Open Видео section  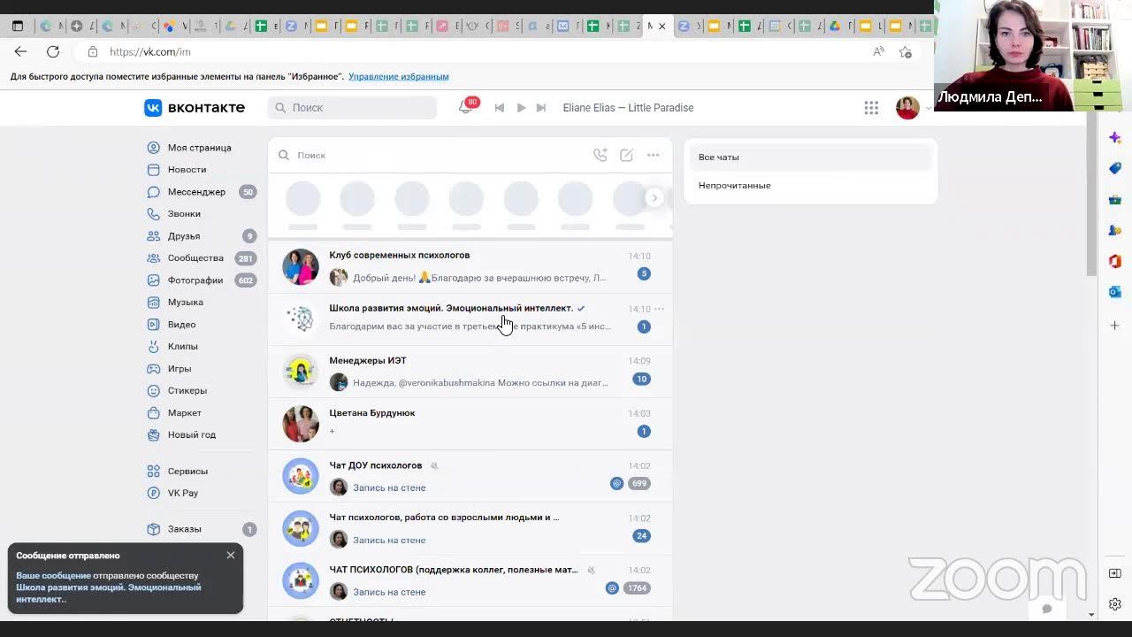181,325
